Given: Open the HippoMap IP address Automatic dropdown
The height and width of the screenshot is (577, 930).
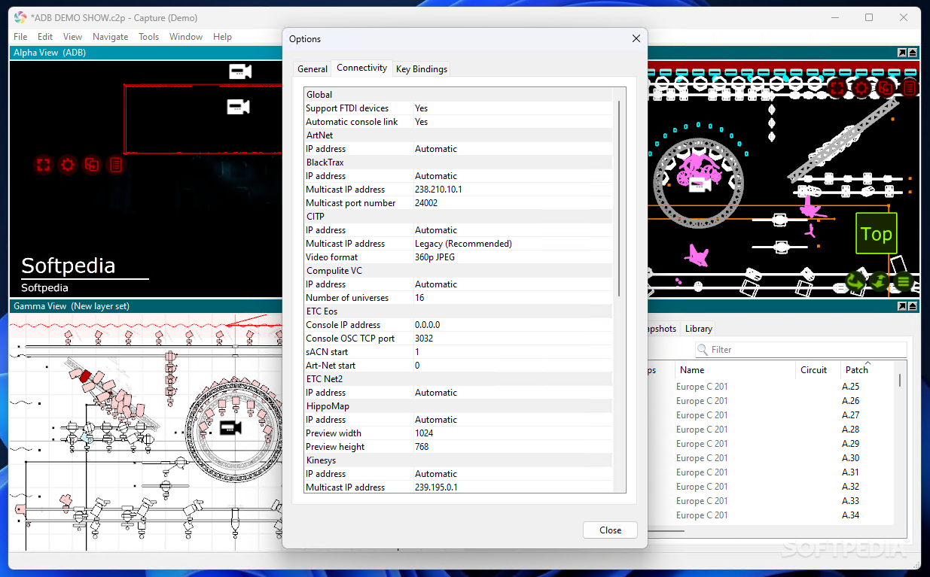Looking at the screenshot, I should pos(514,420).
